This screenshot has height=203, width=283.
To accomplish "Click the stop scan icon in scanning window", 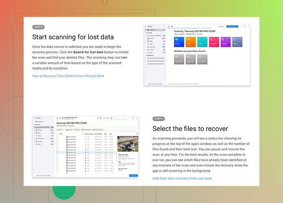I will (172, 27).
